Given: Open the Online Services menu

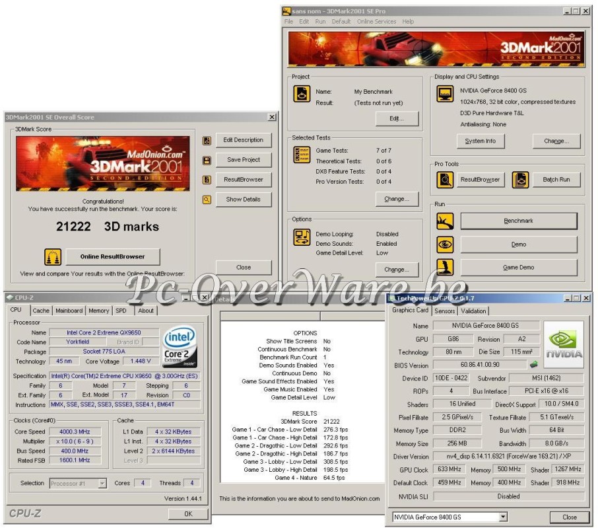Looking at the screenshot, I should point(376,21).
